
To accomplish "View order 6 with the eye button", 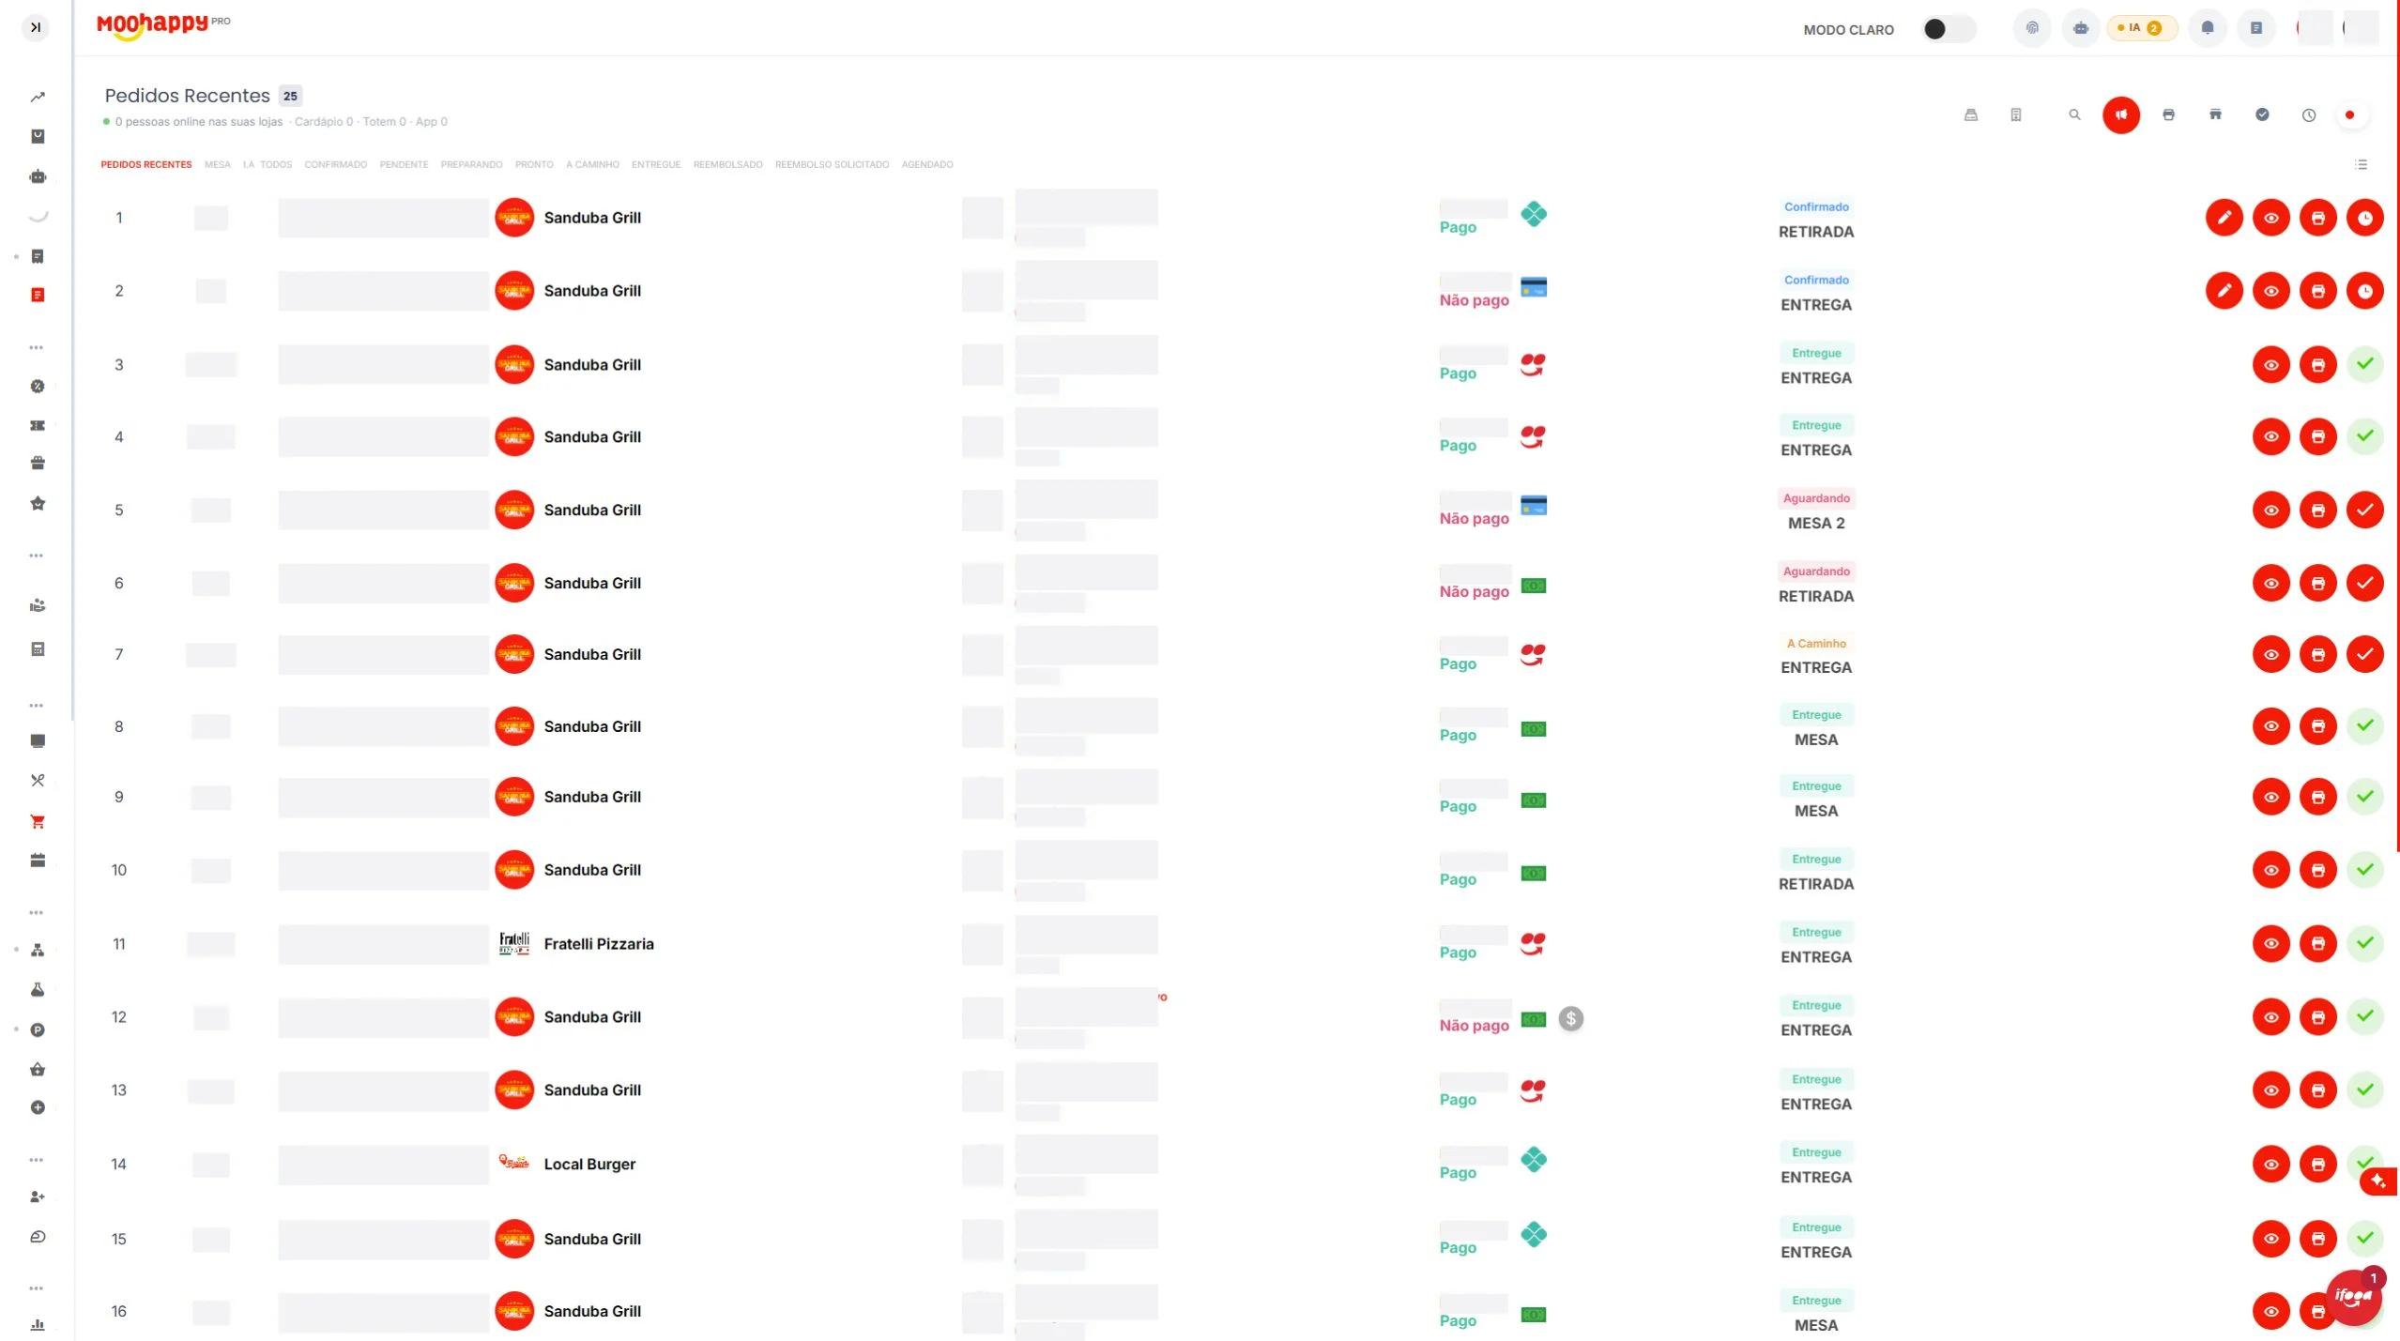I will pyautogui.click(x=2271, y=583).
